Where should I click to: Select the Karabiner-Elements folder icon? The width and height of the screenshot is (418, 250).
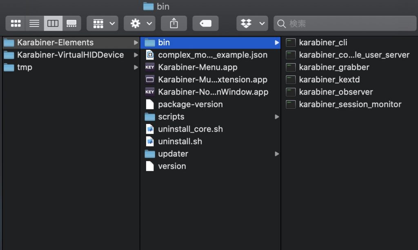(9, 42)
